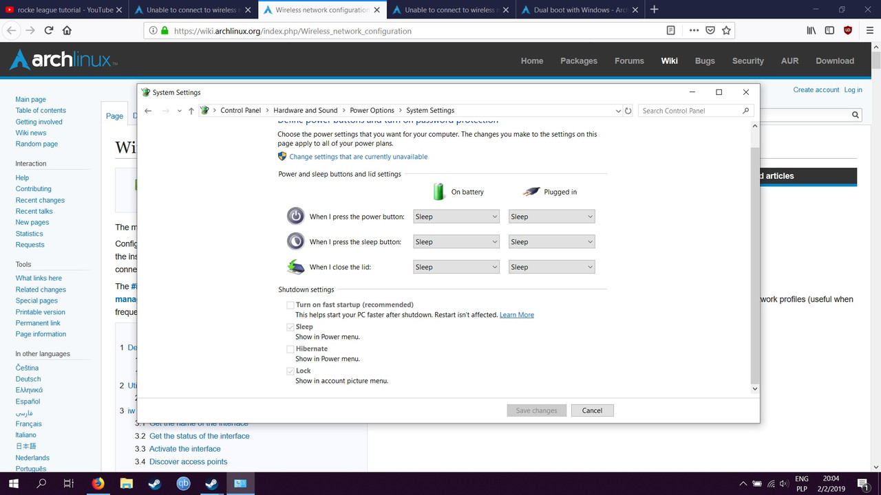Click the wiki search magnifier icon
The width and height of the screenshot is (881, 495).
pos(855,114)
